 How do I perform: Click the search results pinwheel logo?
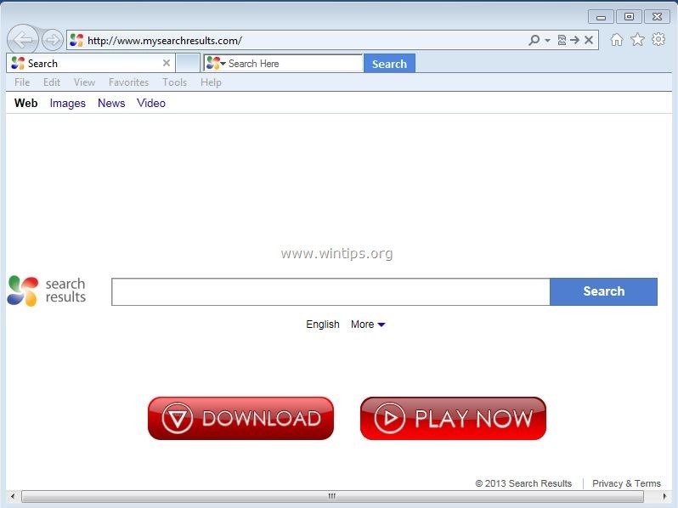[22, 291]
